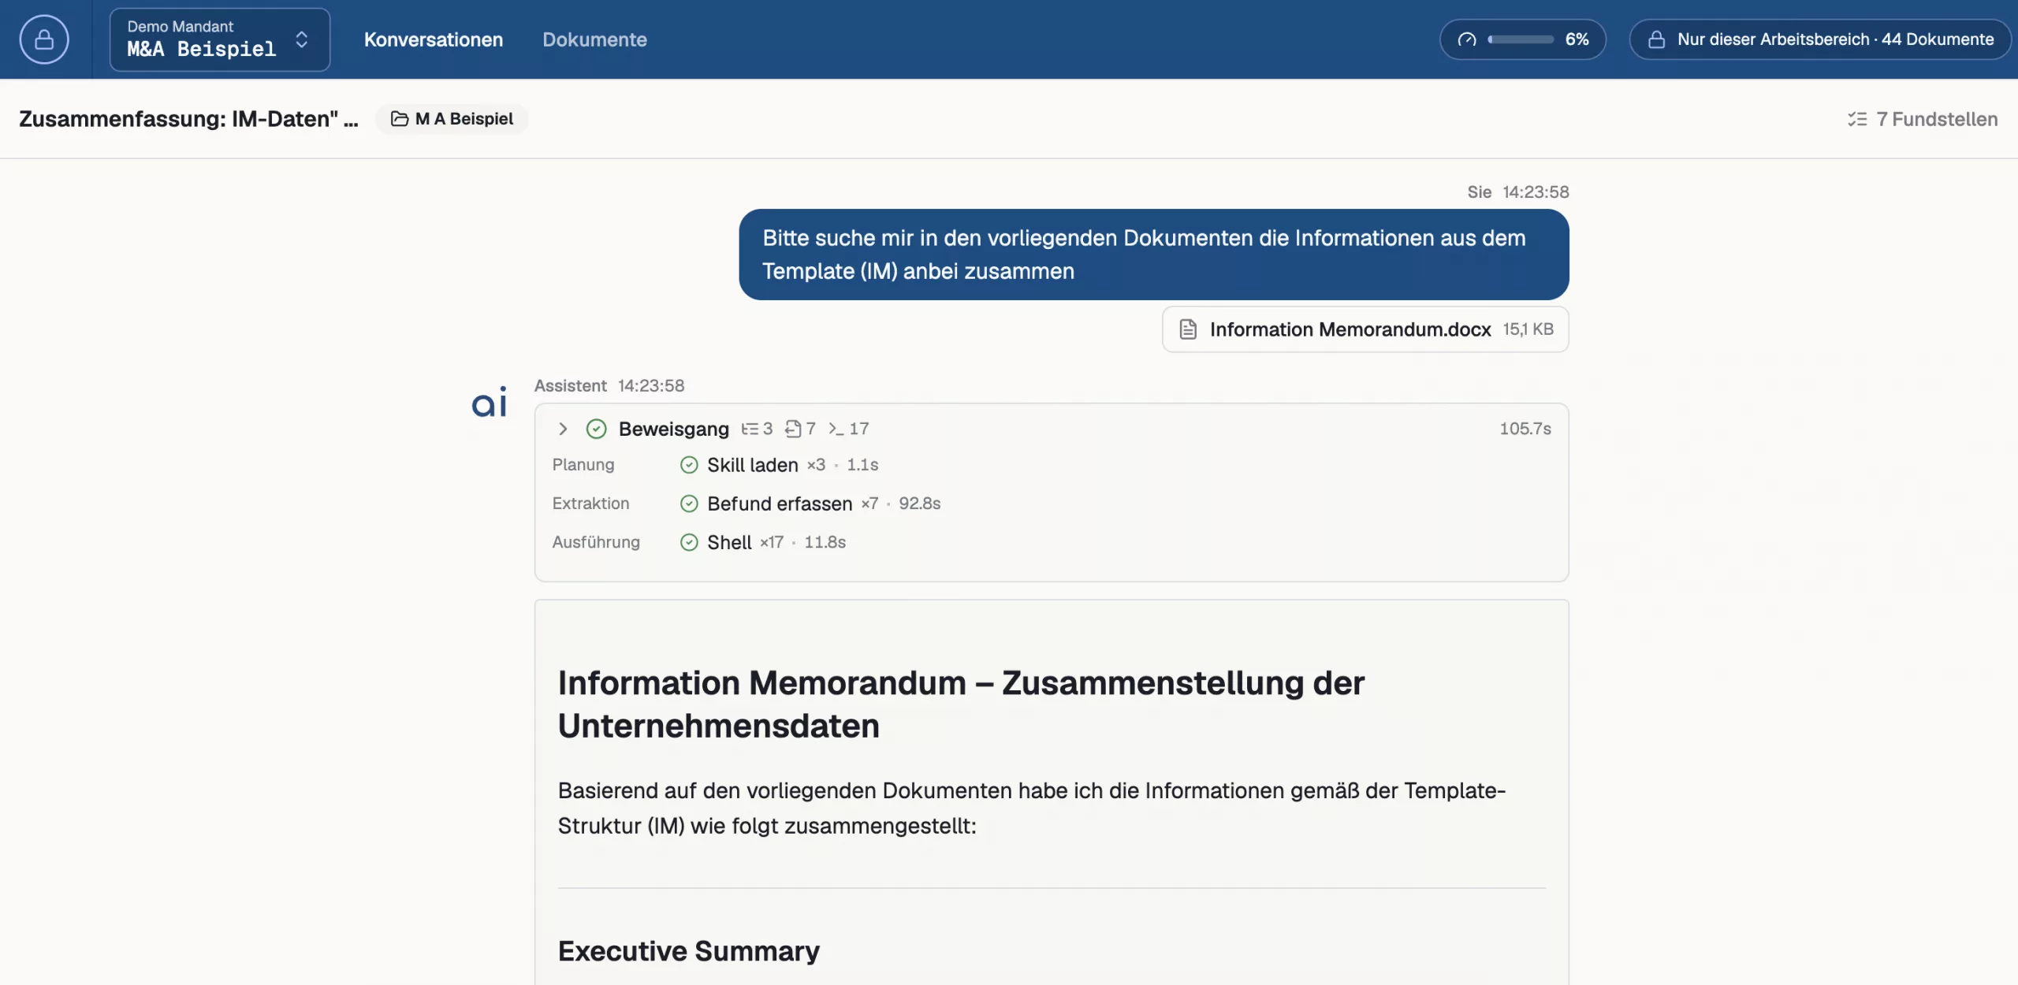Open the M A Beispiel folder chip
The height and width of the screenshot is (985, 2018).
(452, 119)
